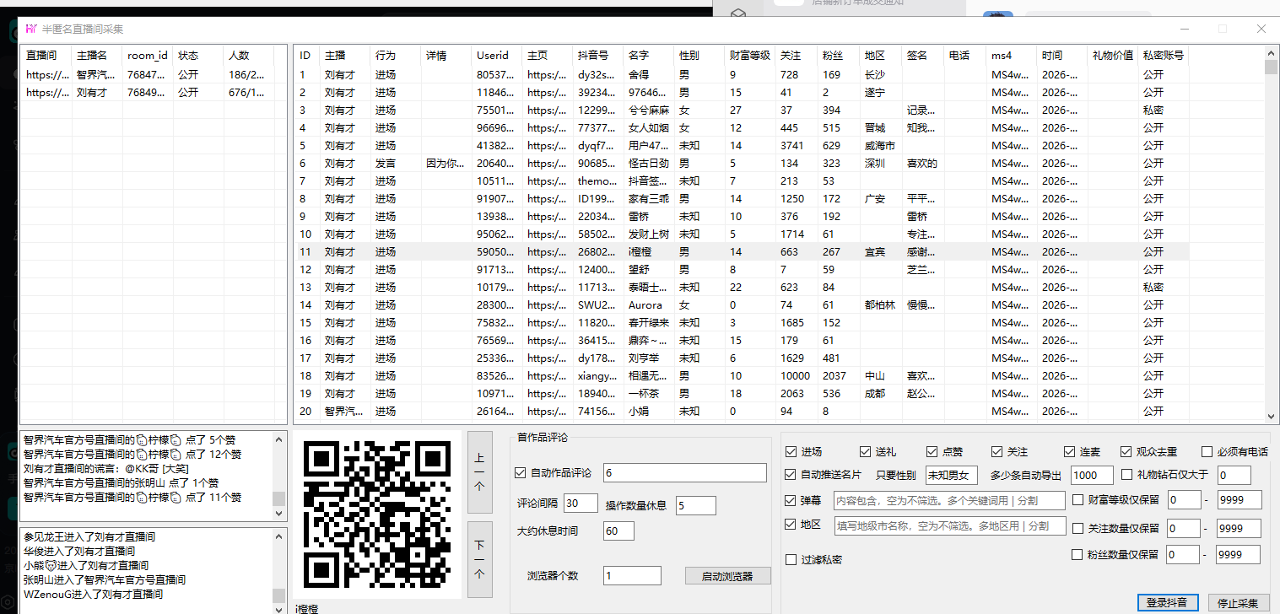Sort table by the 财富等级 column header

(749, 56)
